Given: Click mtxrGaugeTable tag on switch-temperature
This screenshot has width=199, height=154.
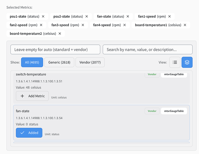Looking at the screenshot, I should click(x=174, y=74).
